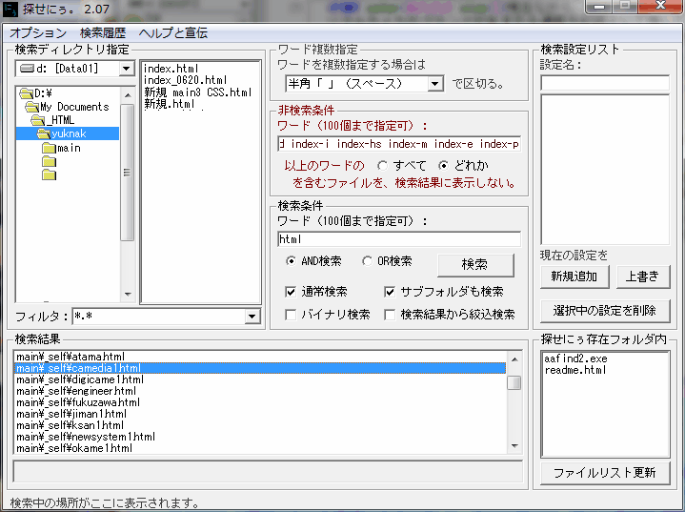Open the オプション menu
Viewport: 685px width, 512px height.
[x=38, y=32]
